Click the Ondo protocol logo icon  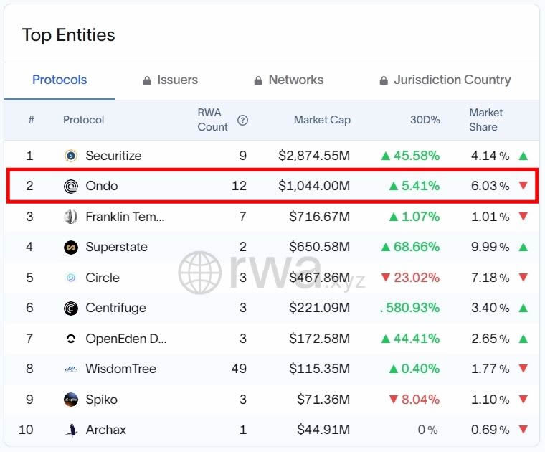click(71, 187)
